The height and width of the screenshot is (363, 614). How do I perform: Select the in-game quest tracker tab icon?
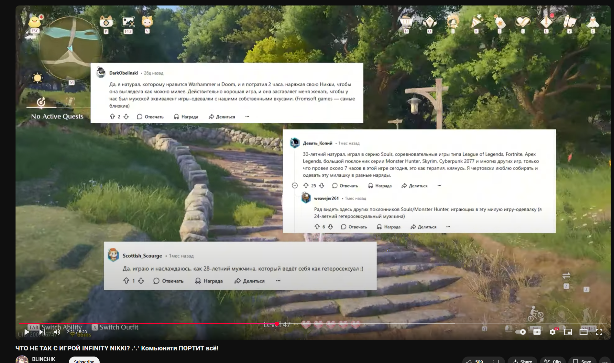41,102
